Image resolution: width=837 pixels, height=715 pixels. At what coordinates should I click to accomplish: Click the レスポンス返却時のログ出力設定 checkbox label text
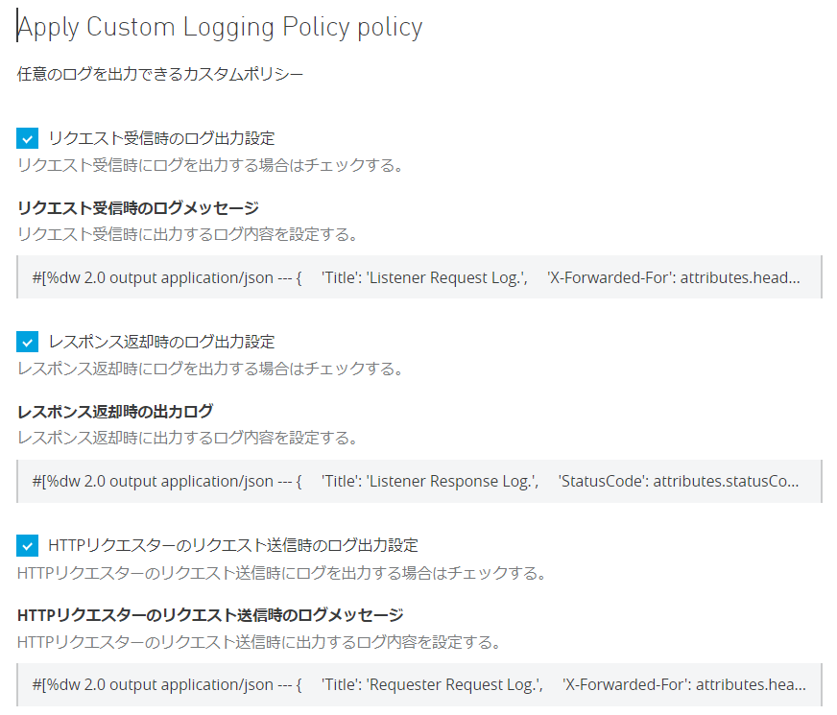[x=161, y=342]
